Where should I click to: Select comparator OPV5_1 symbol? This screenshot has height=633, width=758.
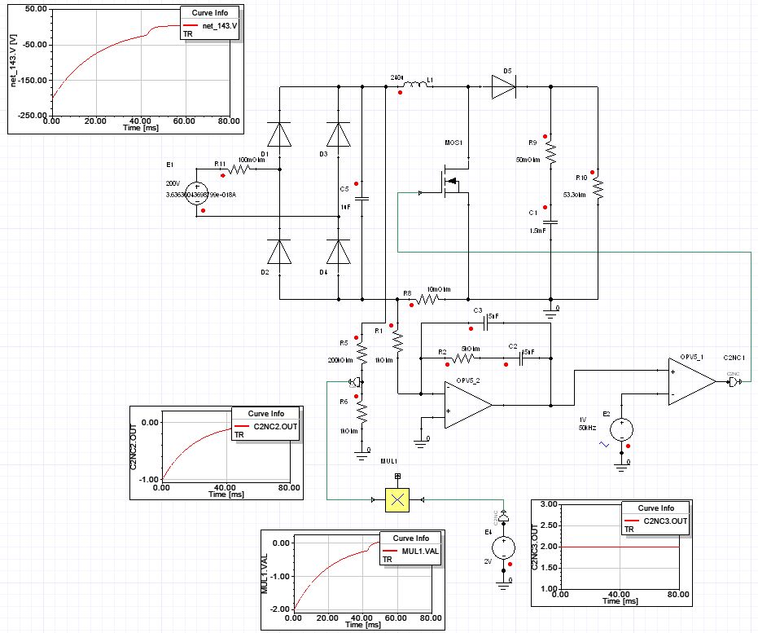tap(692, 381)
